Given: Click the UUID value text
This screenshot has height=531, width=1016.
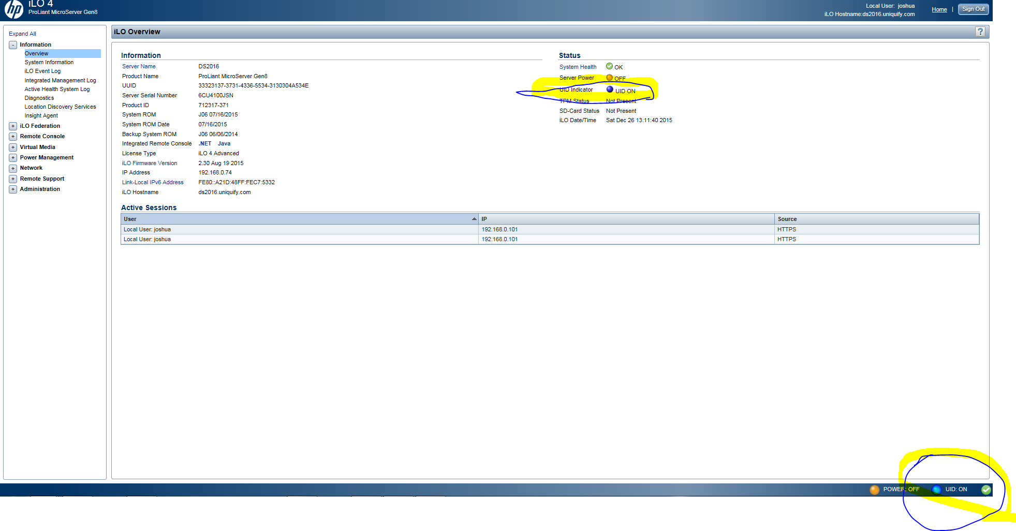Looking at the screenshot, I should (x=254, y=85).
